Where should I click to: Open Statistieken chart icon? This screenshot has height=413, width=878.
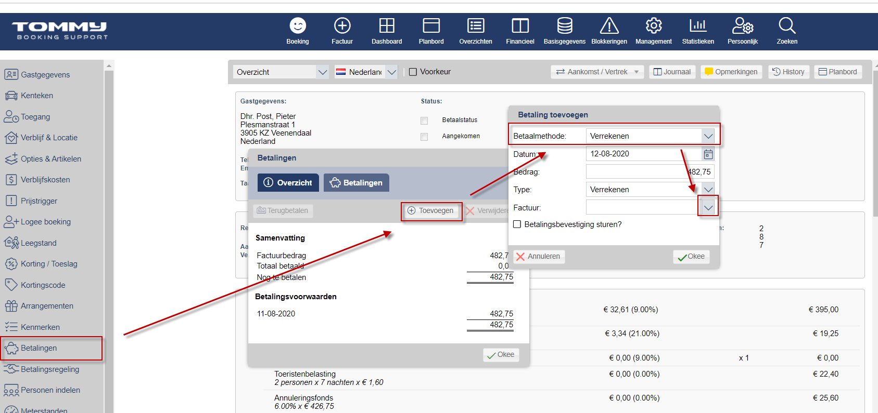coord(698,25)
